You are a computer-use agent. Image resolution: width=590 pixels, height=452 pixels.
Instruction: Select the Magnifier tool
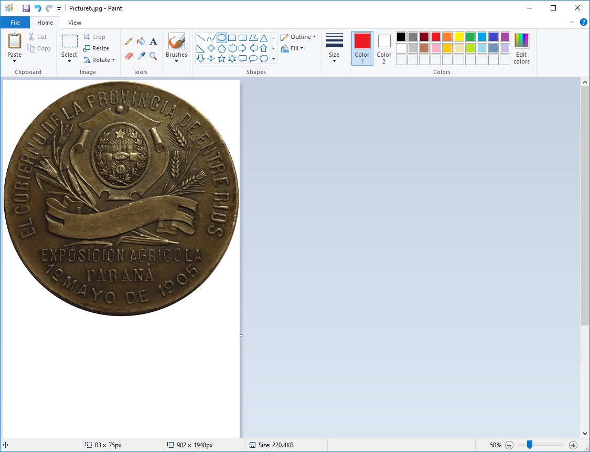coord(153,56)
